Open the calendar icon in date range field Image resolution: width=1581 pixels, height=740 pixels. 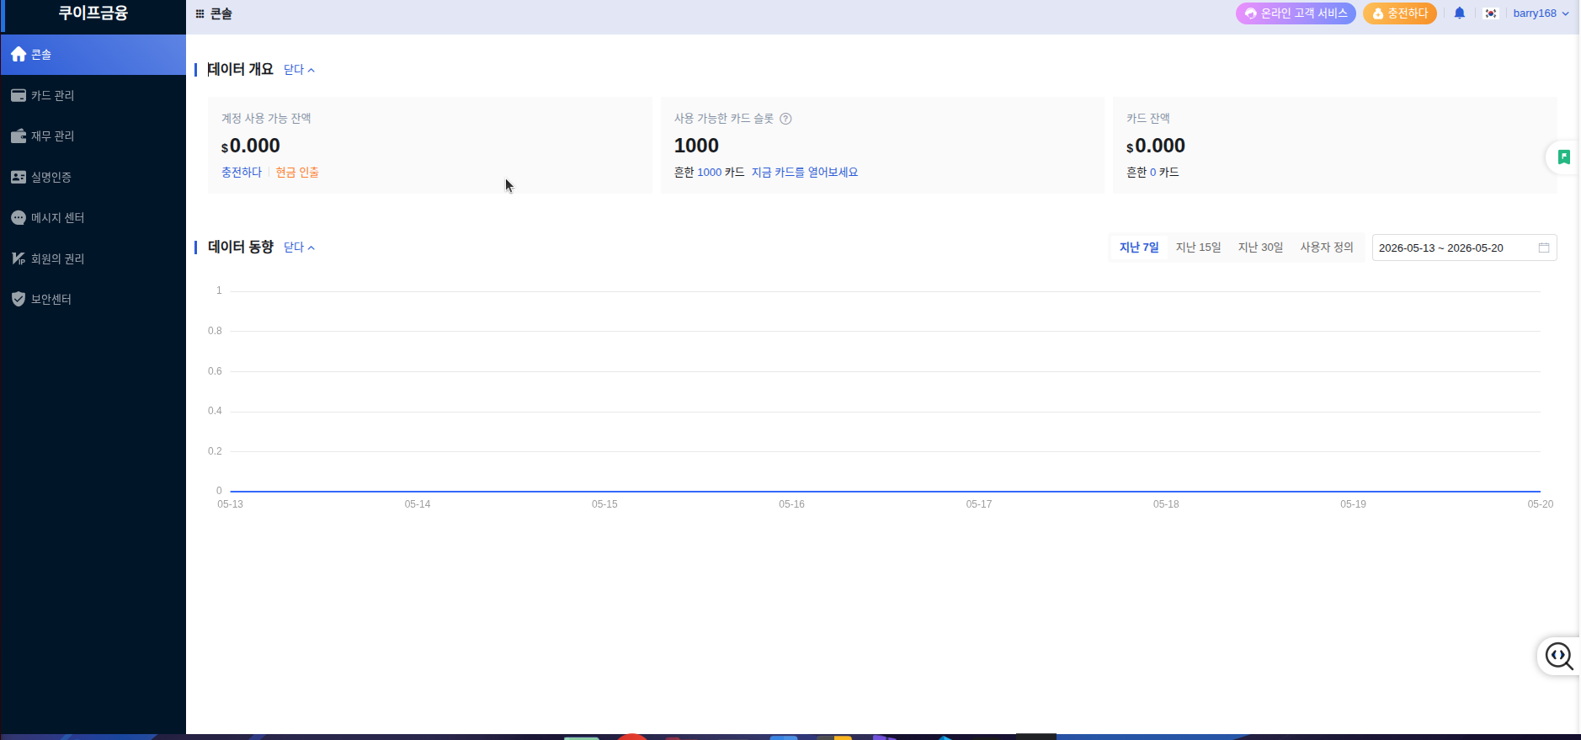pos(1544,248)
